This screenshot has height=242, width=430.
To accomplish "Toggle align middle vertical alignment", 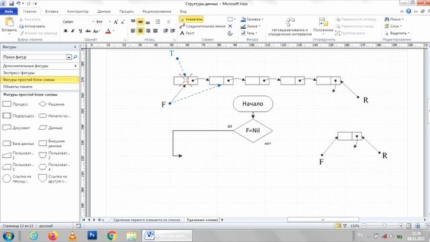I will click(140, 22).
